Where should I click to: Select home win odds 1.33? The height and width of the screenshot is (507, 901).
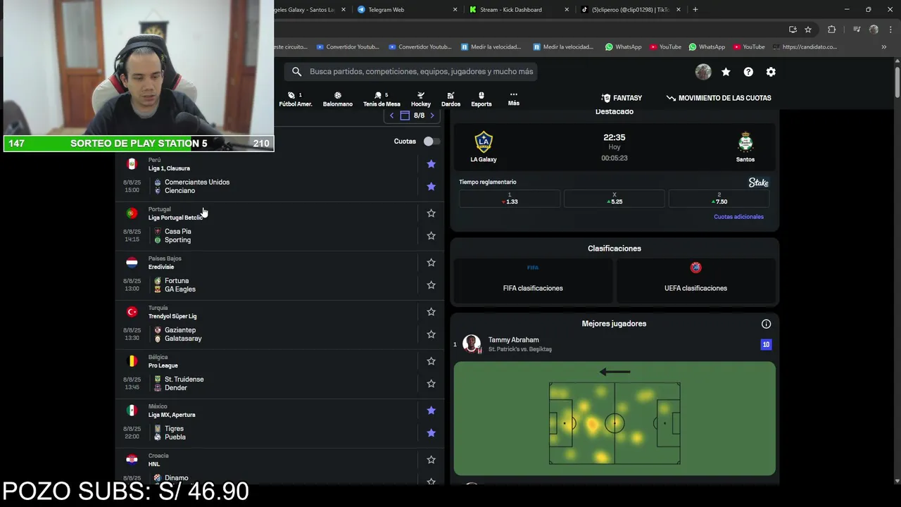[510, 199]
